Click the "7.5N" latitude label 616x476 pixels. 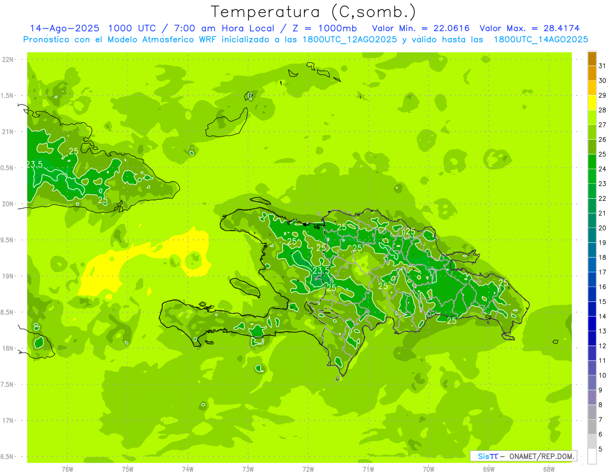point(7,385)
